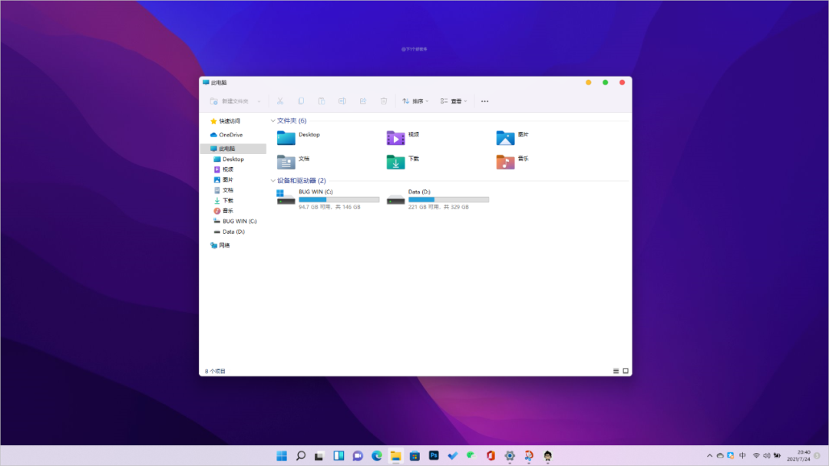Image resolution: width=829 pixels, height=466 pixels.
Task: Open Microsoft Edge from the taskbar
Action: pyautogui.click(x=377, y=456)
